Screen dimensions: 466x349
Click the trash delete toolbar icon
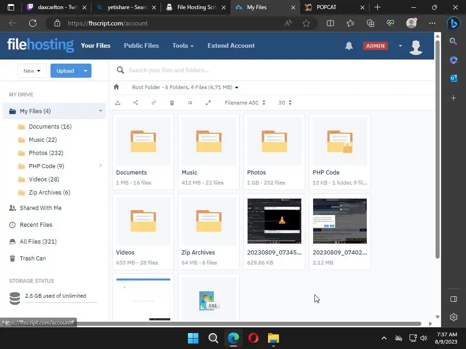point(172,103)
